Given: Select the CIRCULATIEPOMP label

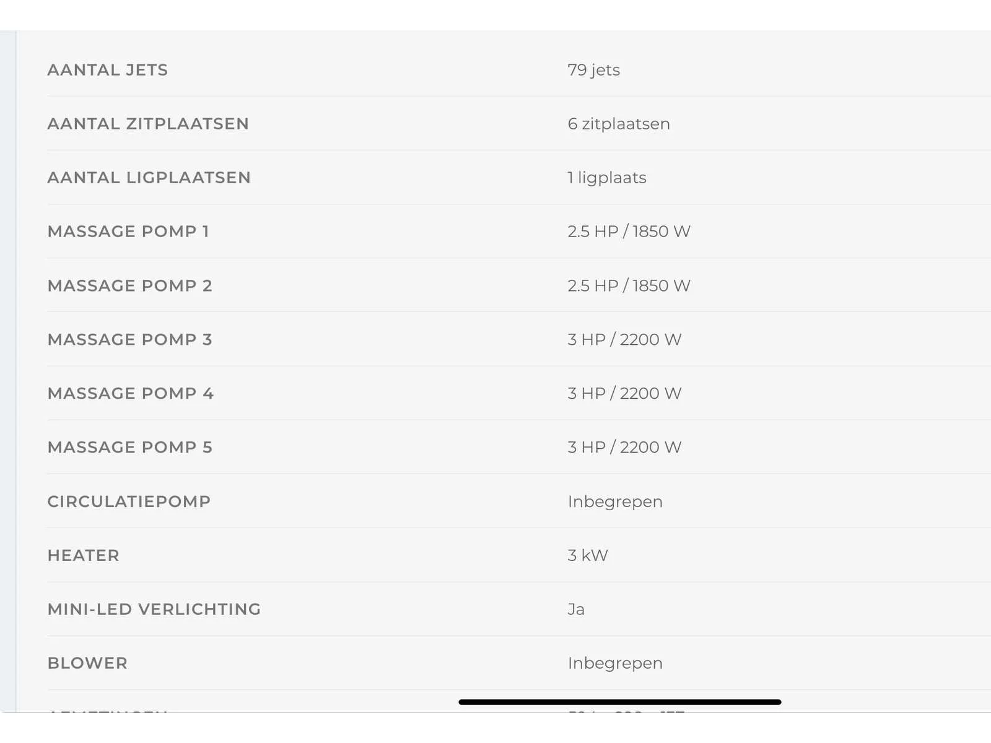Looking at the screenshot, I should 129,502.
